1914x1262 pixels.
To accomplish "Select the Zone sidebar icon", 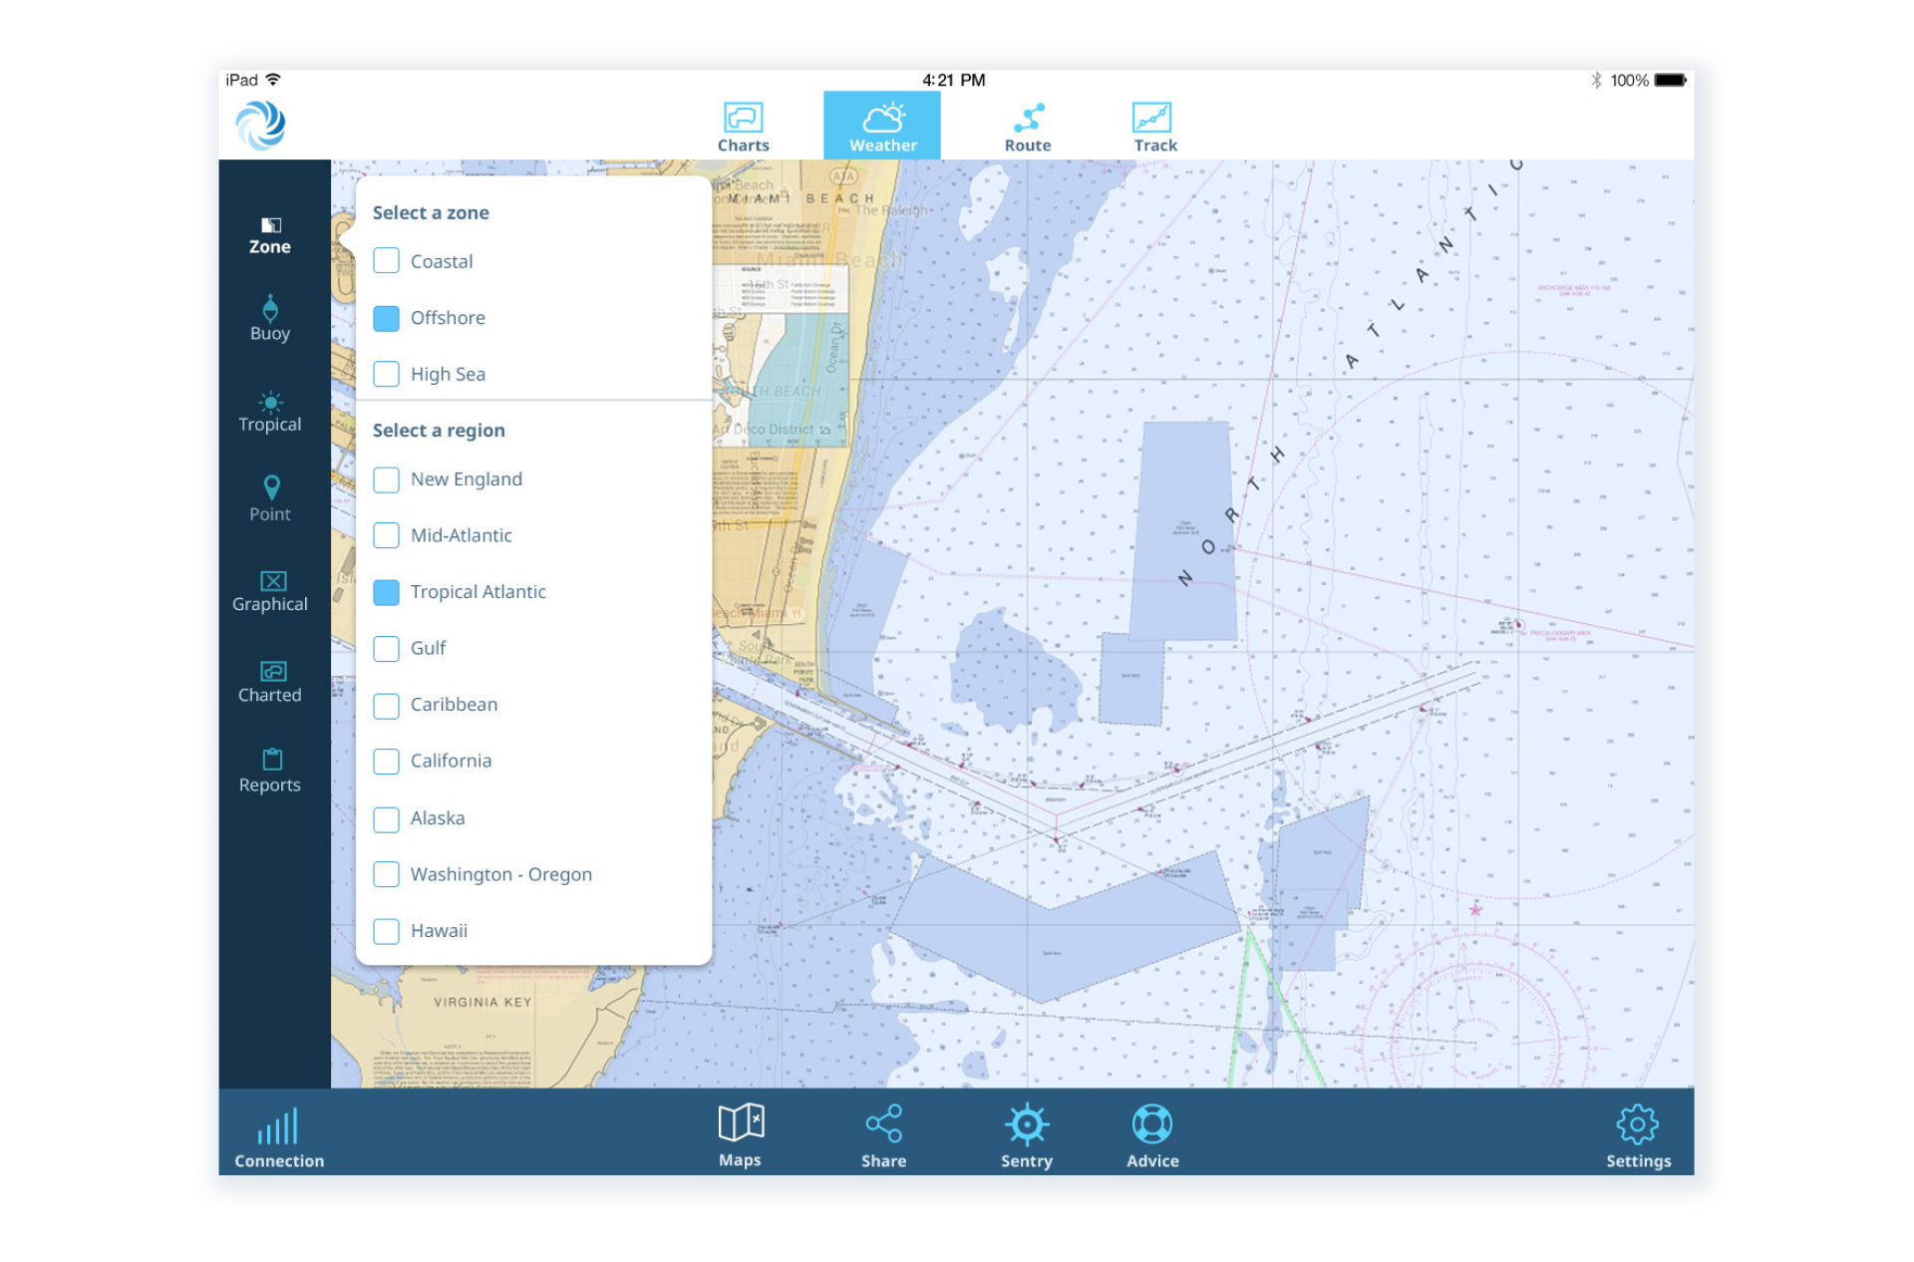I will click(x=270, y=225).
